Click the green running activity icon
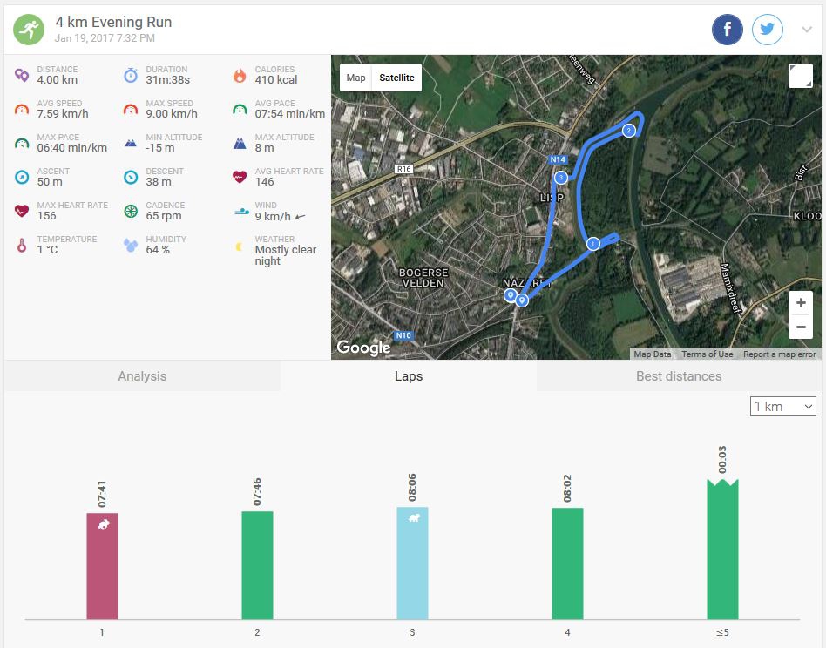The image size is (826, 648). [29, 30]
